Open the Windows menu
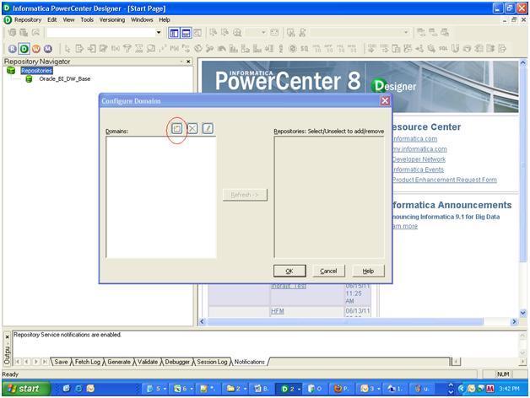Viewport: 530px width, 398px height. pos(142,20)
